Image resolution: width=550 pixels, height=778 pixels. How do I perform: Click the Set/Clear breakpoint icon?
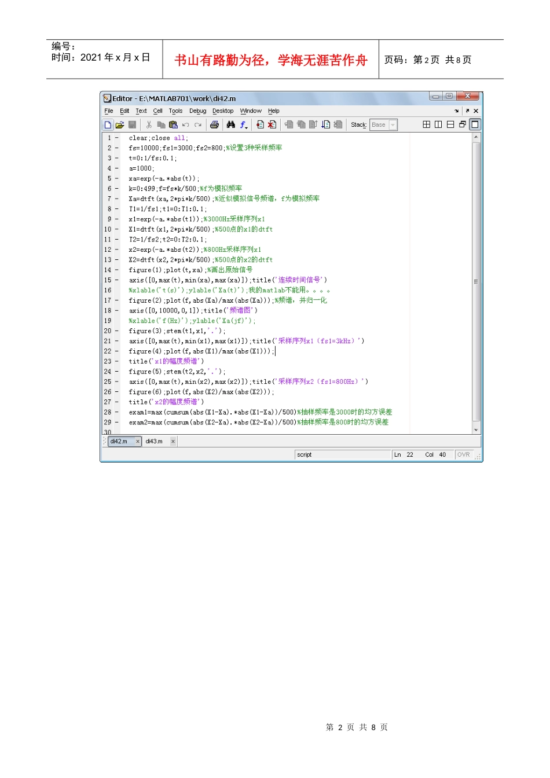click(x=260, y=124)
